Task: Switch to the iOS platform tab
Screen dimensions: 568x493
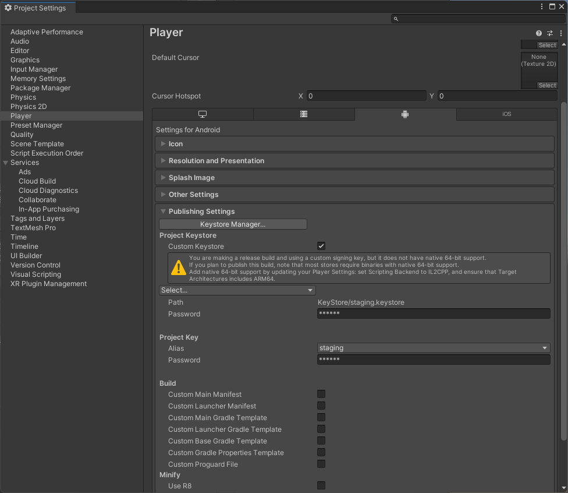Action: click(506, 114)
